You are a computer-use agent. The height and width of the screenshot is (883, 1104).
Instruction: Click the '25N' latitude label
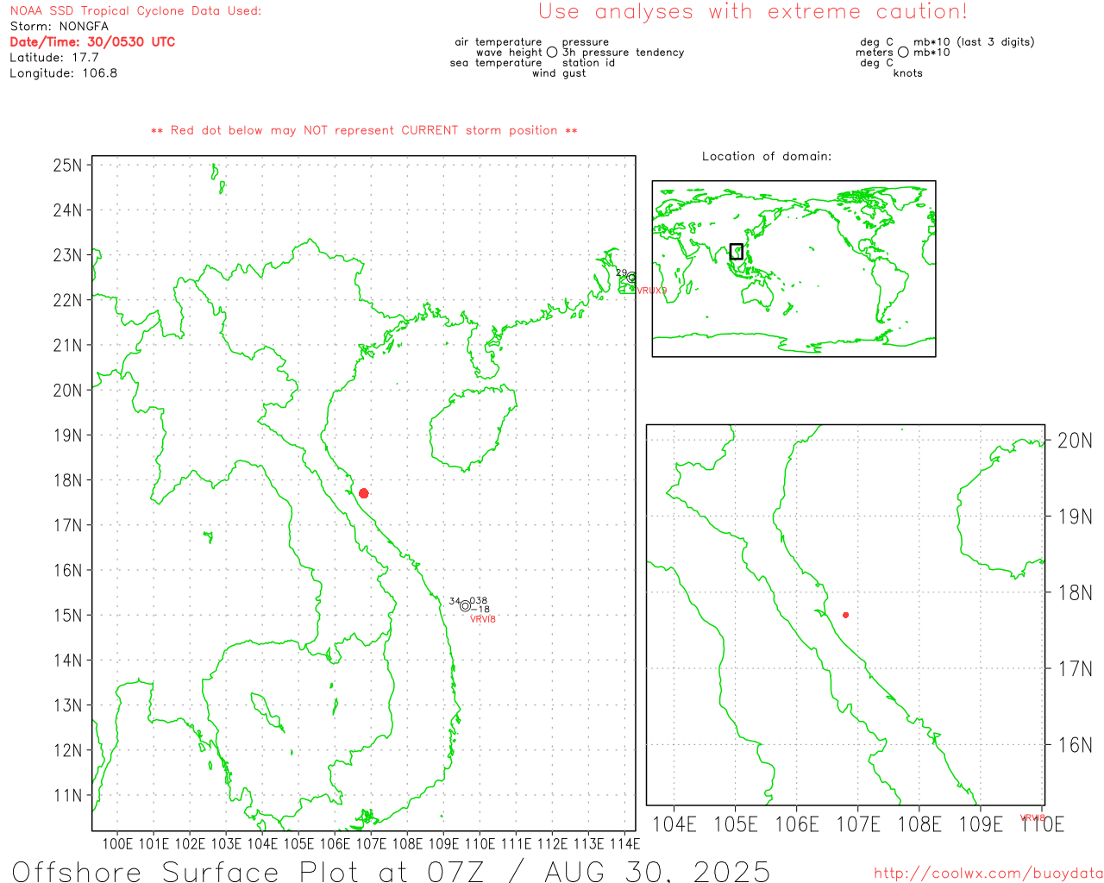point(68,165)
